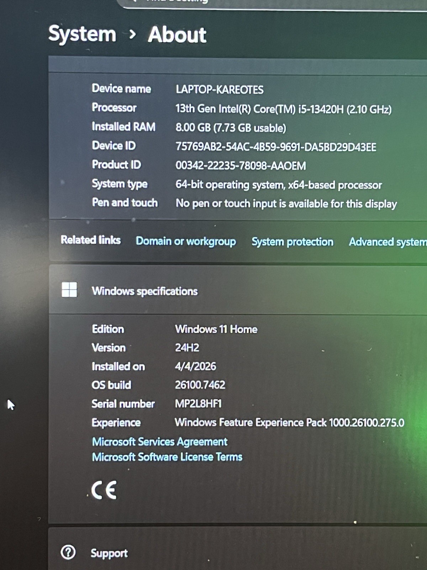Collapse the Windows specifications section header

[x=238, y=290]
